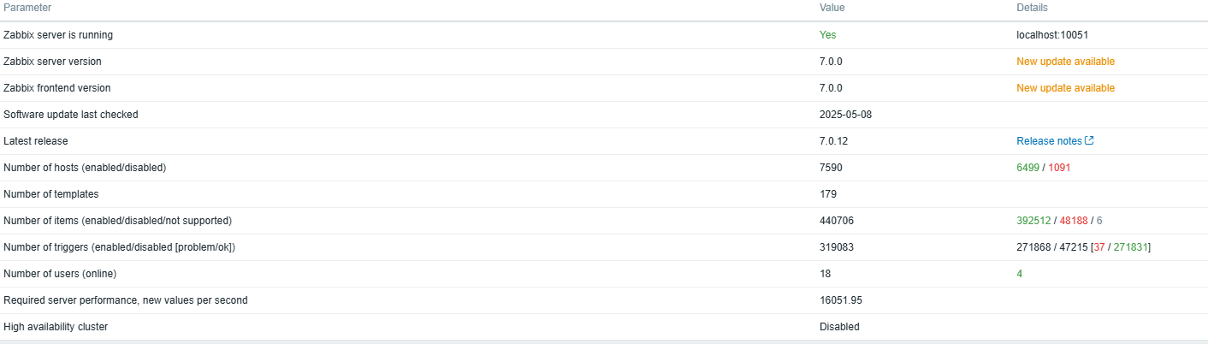
Task: Click server version's New update available text
Action: pyautogui.click(x=1065, y=62)
